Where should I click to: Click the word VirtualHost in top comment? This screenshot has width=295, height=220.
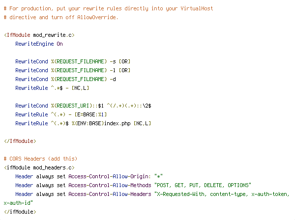[x=197, y=9]
